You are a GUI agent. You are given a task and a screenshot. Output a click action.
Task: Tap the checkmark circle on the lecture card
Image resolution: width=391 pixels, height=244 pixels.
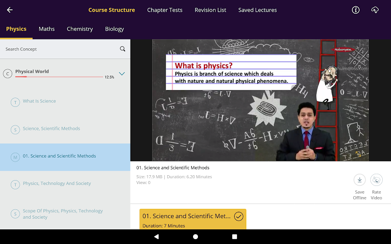pyautogui.click(x=239, y=216)
